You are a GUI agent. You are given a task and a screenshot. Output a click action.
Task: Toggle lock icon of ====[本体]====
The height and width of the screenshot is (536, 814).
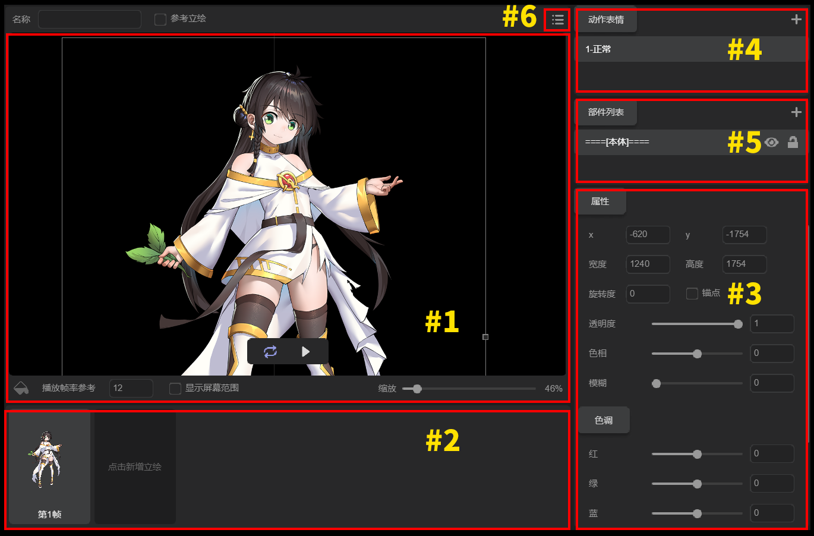pos(793,142)
